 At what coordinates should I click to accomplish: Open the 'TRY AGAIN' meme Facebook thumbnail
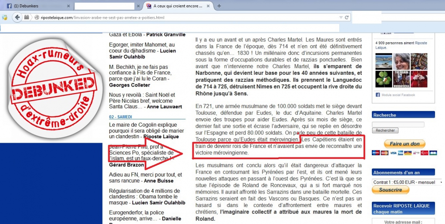pos(401,79)
